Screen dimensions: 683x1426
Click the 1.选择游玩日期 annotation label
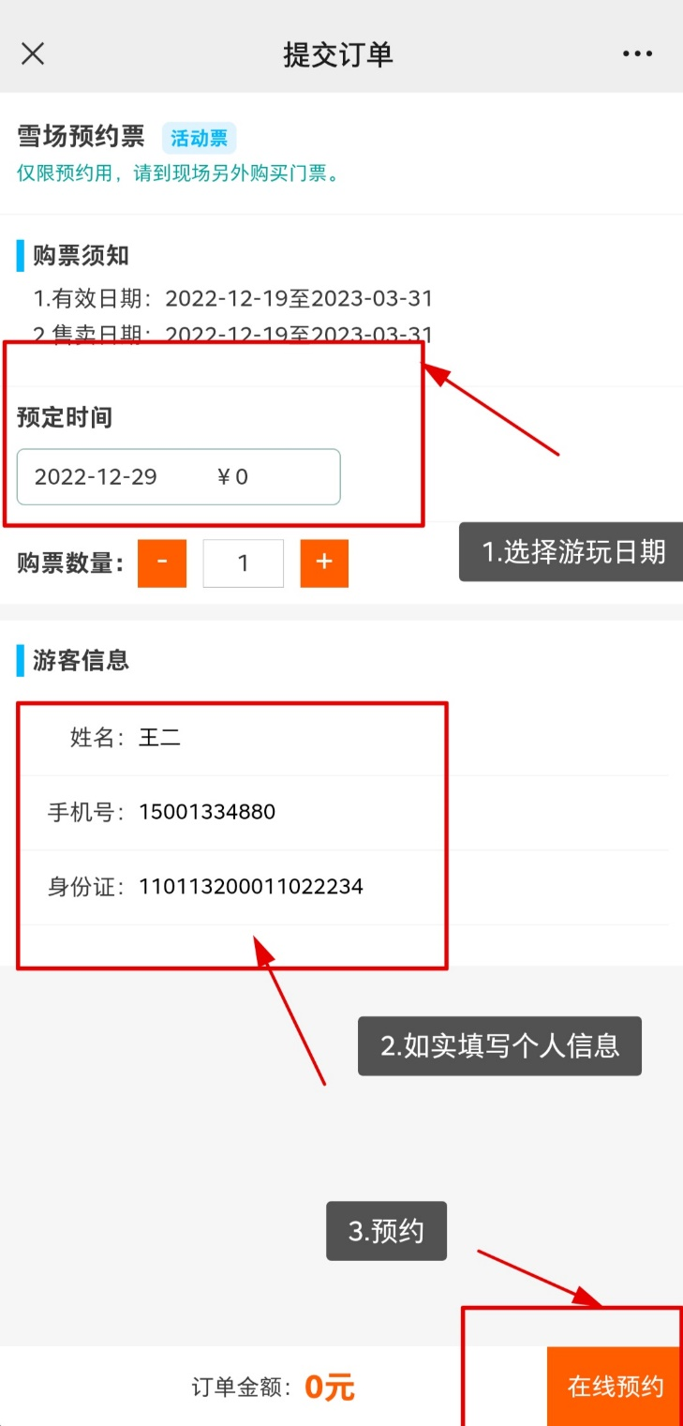click(571, 551)
